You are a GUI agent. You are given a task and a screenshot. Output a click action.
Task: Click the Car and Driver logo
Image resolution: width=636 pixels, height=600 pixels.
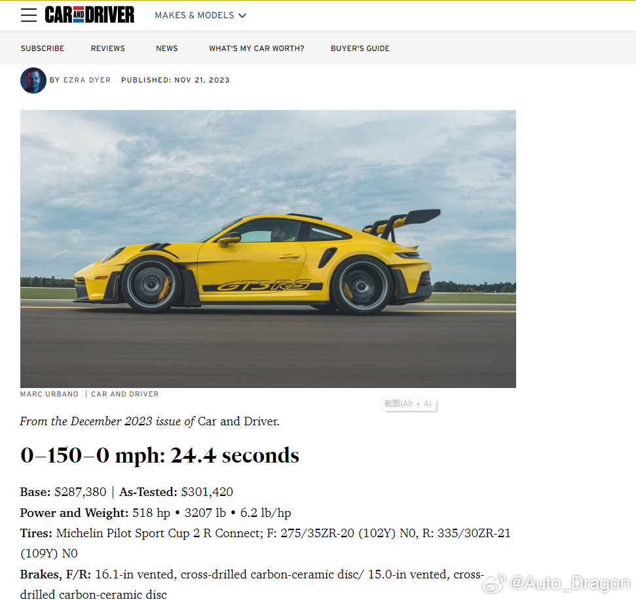(x=89, y=15)
